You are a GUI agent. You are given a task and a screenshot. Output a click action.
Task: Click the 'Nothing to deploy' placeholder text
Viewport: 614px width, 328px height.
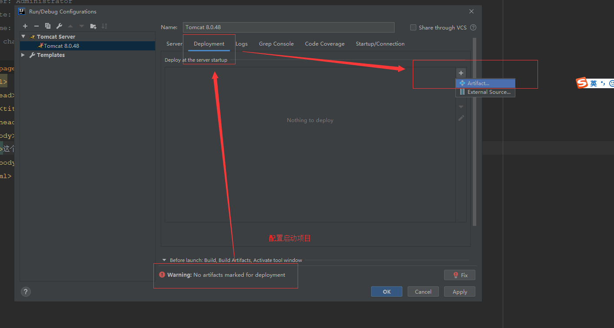point(310,120)
